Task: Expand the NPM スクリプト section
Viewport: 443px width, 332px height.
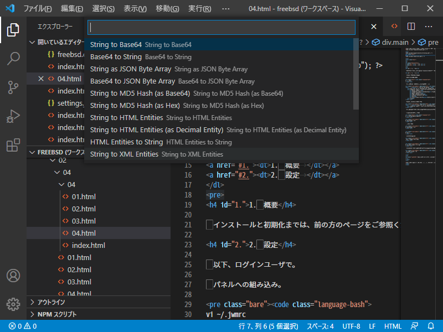Action: pos(99,314)
